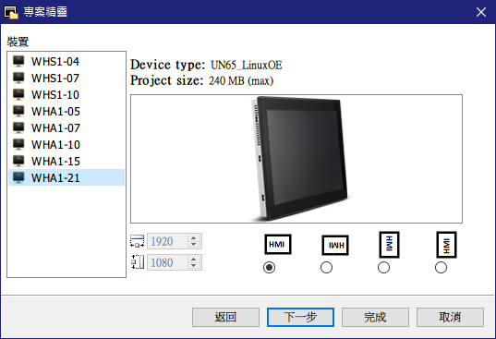Viewport: 496px width, 339px height.
Task: Click the upside-down HMI orientation icon
Action: click(335, 245)
